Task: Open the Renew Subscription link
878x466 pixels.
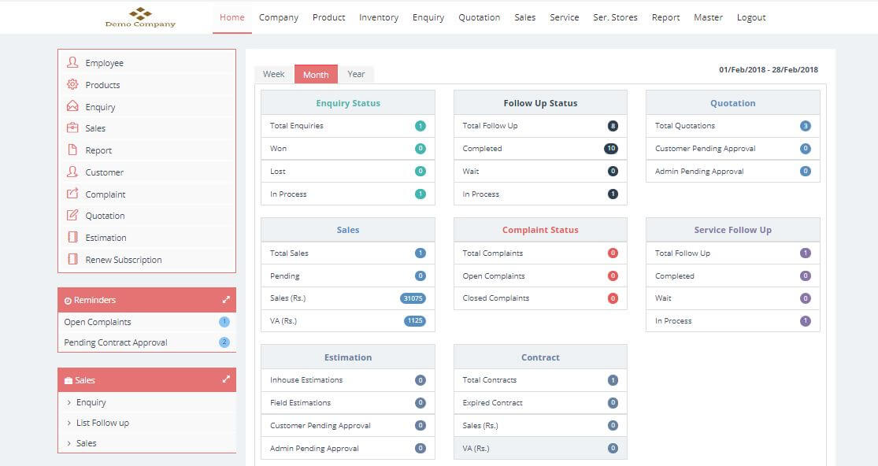Action: click(x=123, y=260)
